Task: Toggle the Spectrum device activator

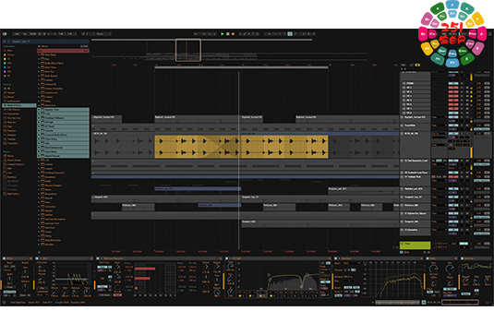Action: click(x=336, y=258)
